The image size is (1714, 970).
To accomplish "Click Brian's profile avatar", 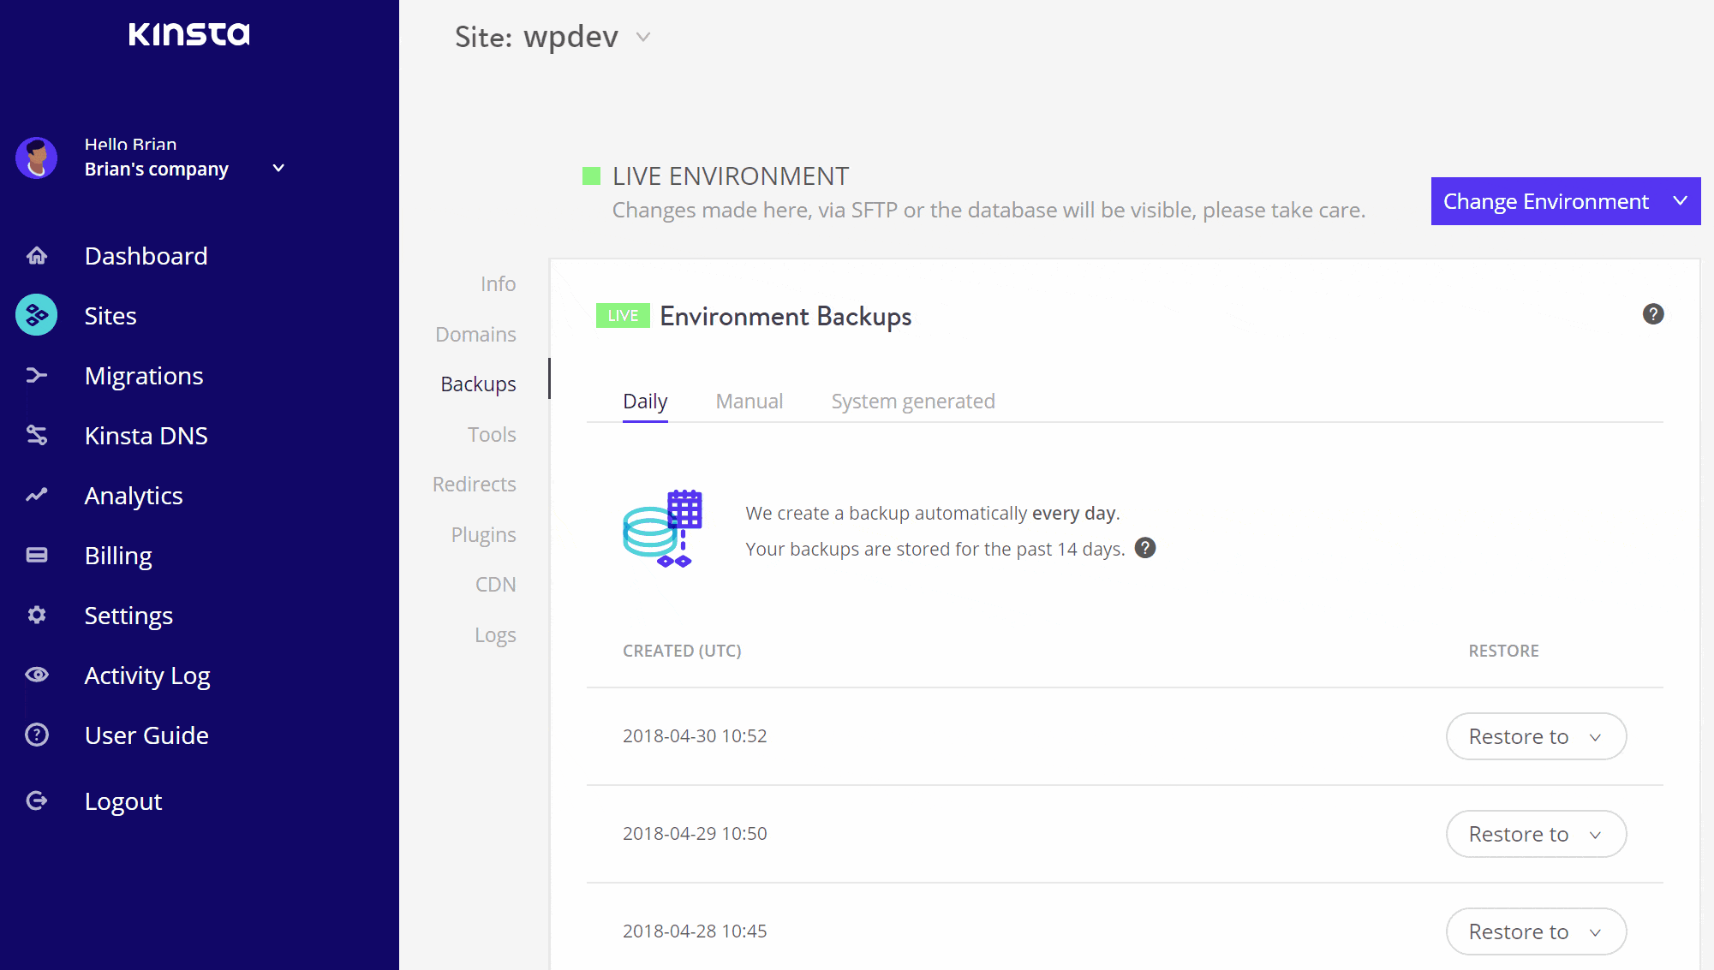I will 36,158.
